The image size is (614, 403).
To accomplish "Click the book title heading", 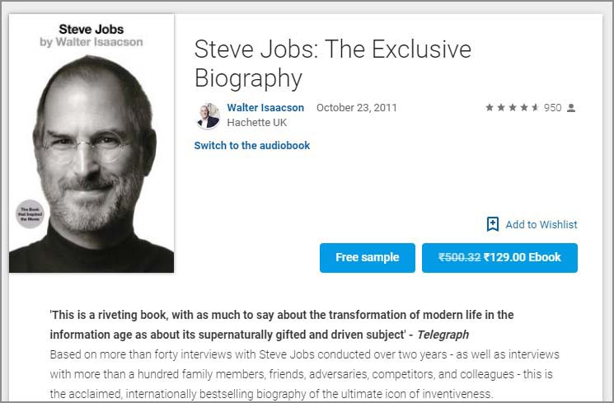I will pyautogui.click(x=333, y=63).
